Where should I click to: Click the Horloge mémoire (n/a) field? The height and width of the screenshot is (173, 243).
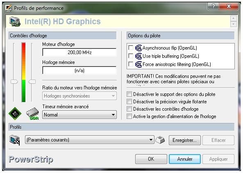pyautogui.click(x=79, y=71)
